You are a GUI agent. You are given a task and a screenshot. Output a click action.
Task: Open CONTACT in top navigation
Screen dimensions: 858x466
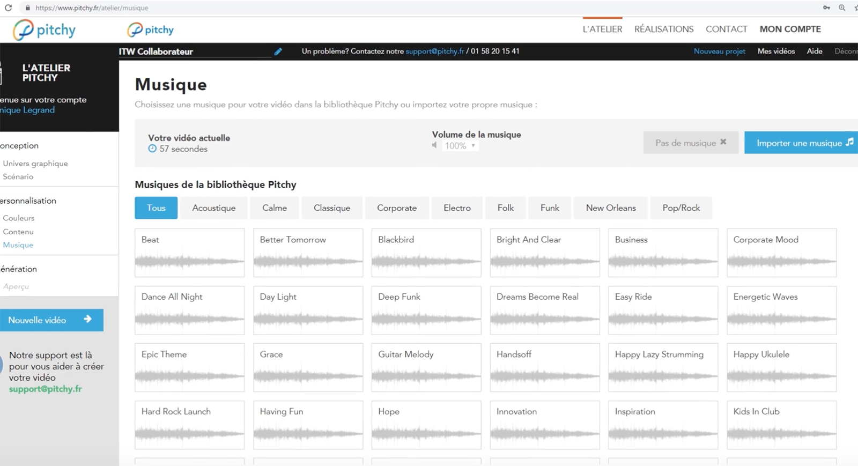click(x=726, y=29)
